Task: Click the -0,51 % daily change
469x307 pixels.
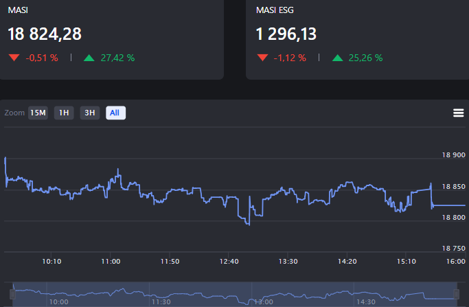Action: [x=42, y=58]
